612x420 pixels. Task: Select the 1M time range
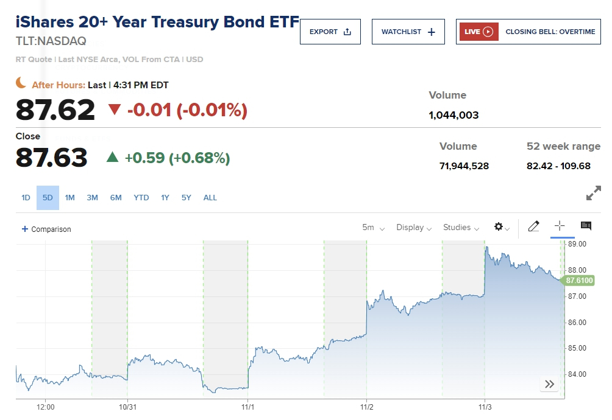70,198
